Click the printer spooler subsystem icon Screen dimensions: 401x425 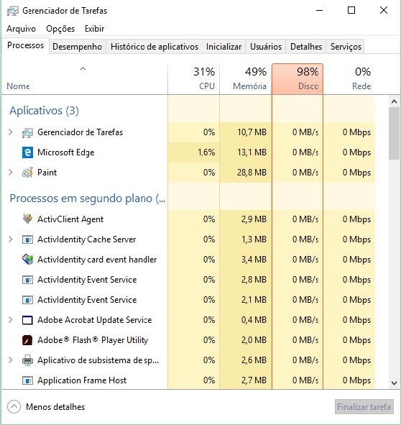(27, 360)
